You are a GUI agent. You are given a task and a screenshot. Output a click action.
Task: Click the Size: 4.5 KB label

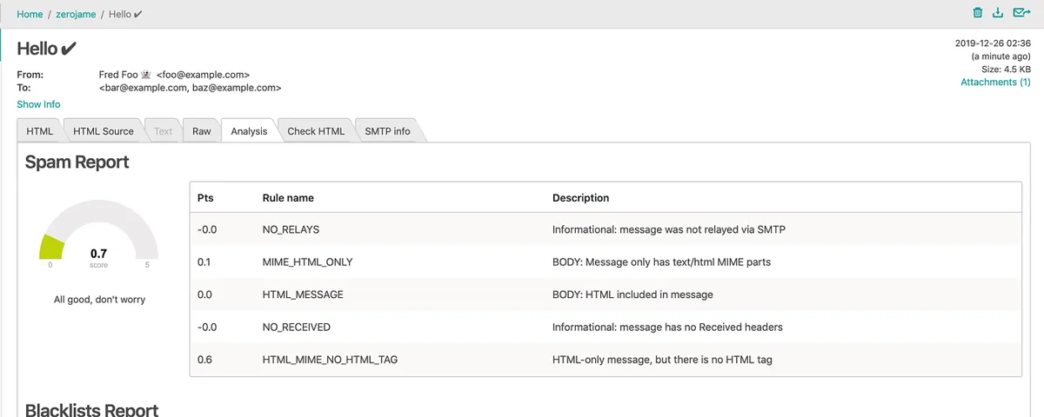[x=1006, y=69]
